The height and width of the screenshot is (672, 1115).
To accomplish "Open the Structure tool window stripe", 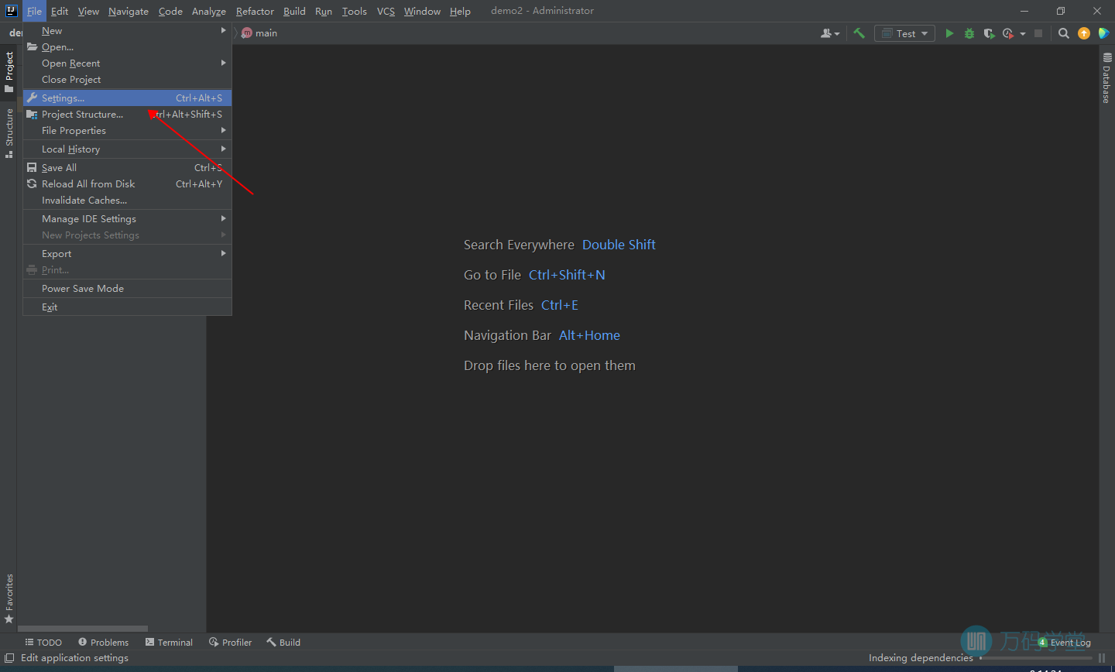I will [9, 133].
